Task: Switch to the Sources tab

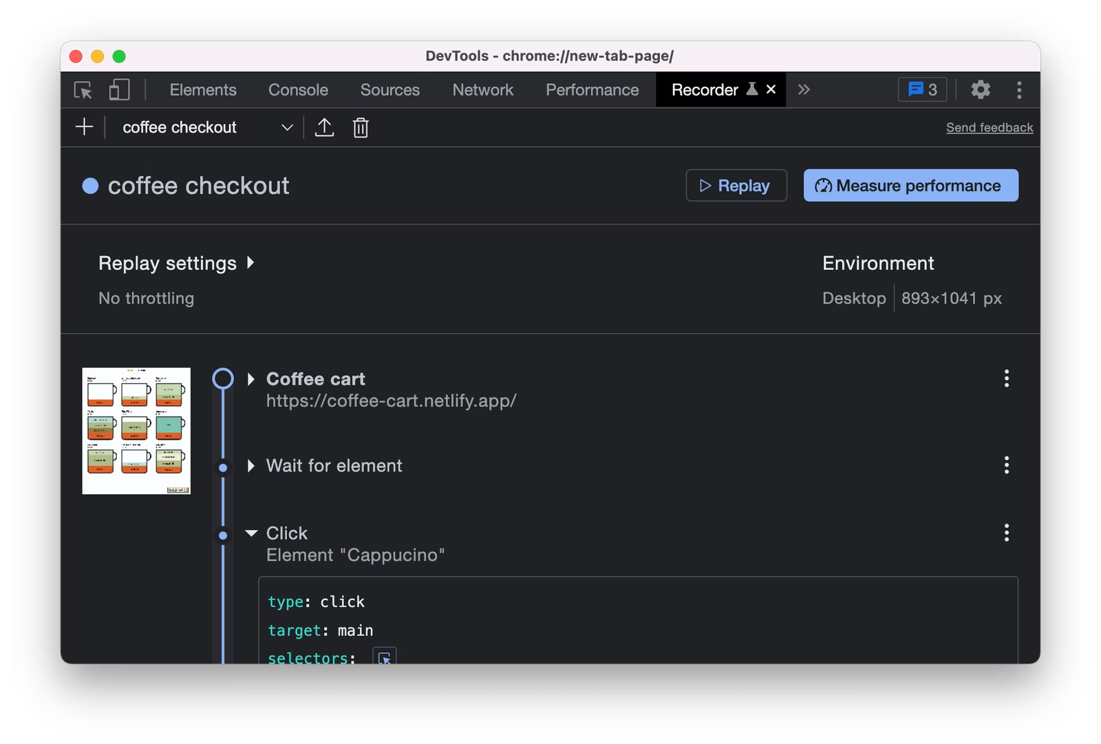Action: coord(390,89)
